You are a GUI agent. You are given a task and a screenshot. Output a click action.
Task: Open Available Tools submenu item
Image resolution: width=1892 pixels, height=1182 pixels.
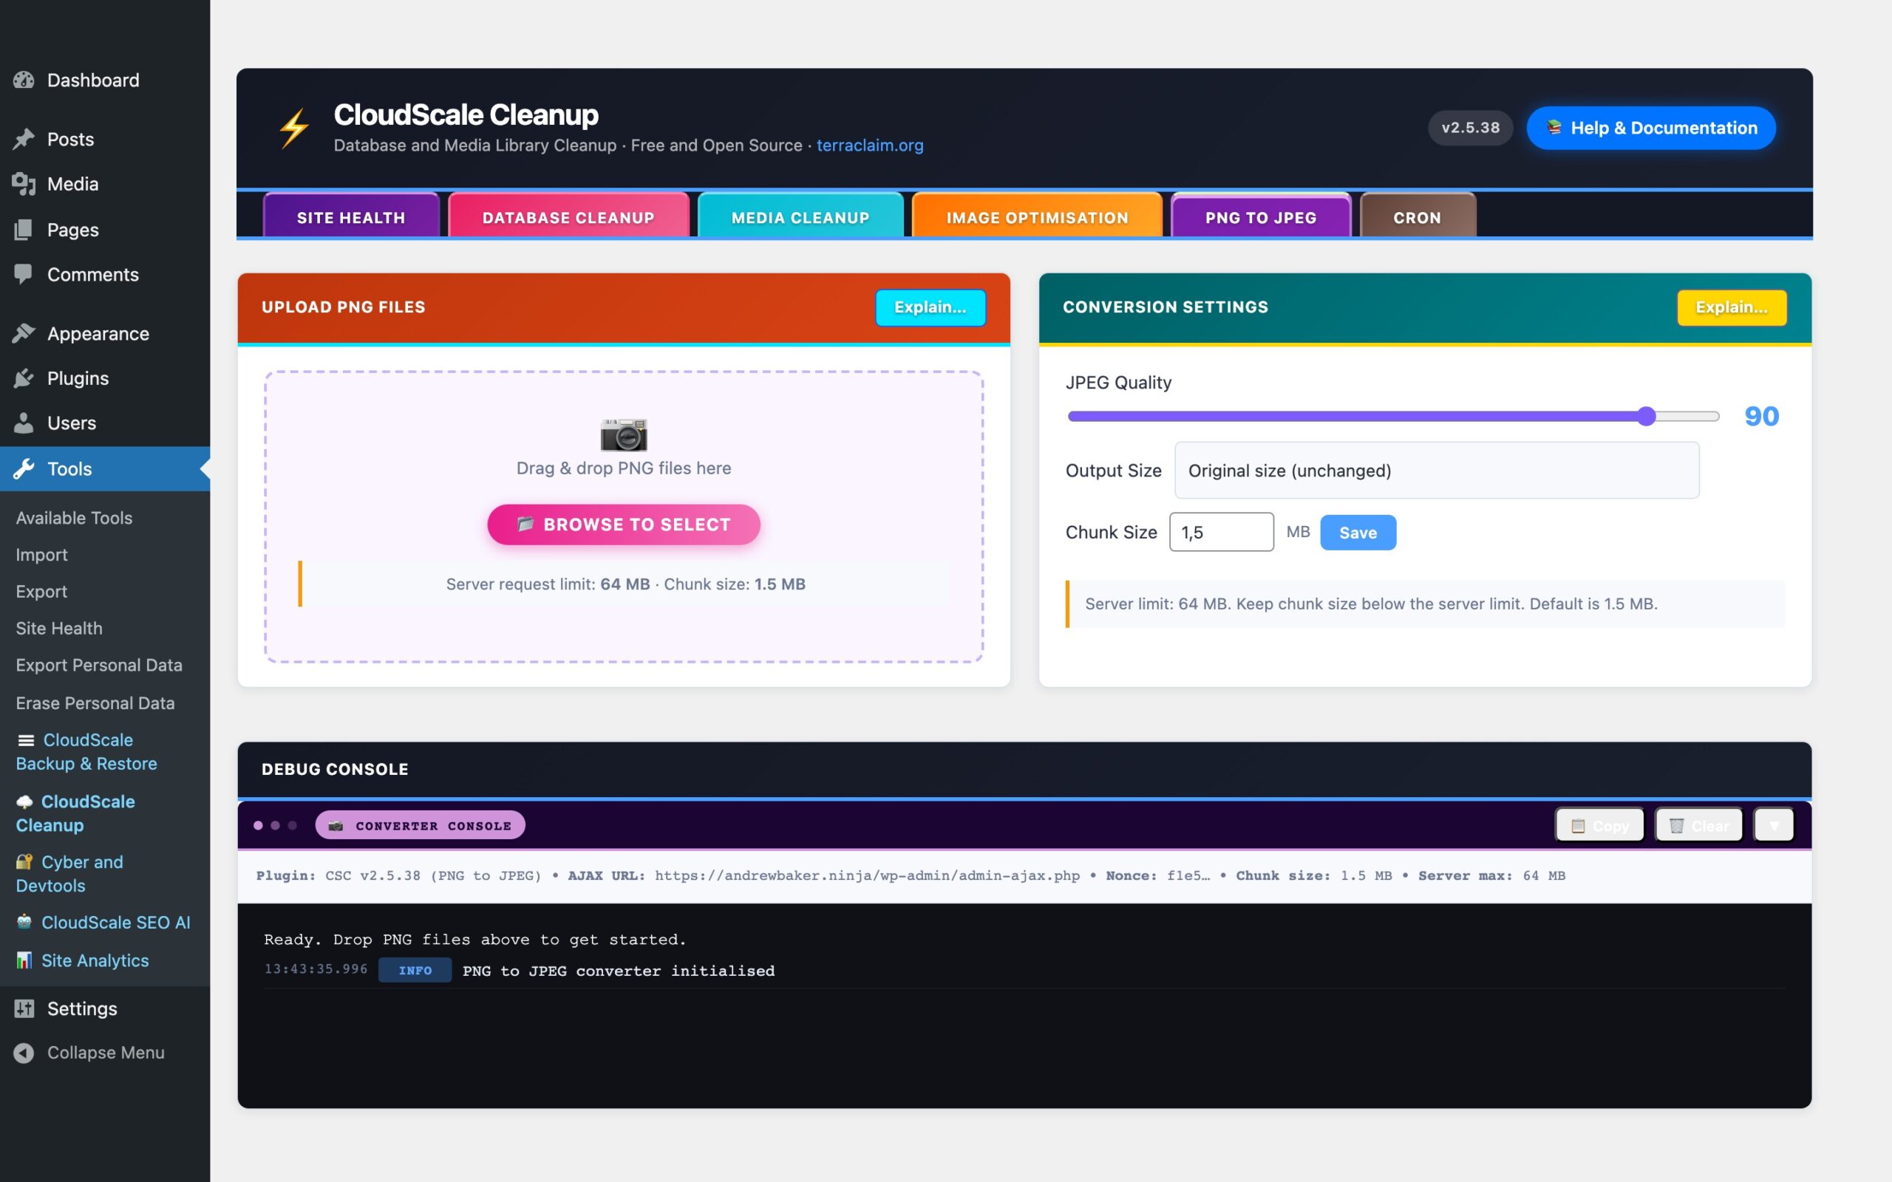coord(74,518)
